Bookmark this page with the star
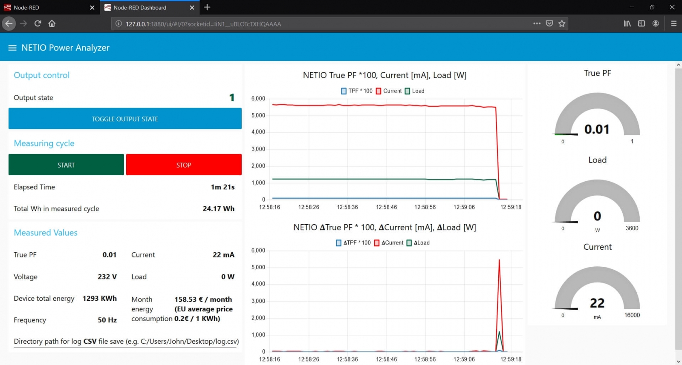 click(x=562, y=23)
